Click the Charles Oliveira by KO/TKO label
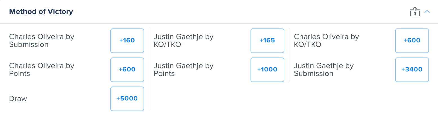Viewport: 438px width, 115px height. coord(327,41)
